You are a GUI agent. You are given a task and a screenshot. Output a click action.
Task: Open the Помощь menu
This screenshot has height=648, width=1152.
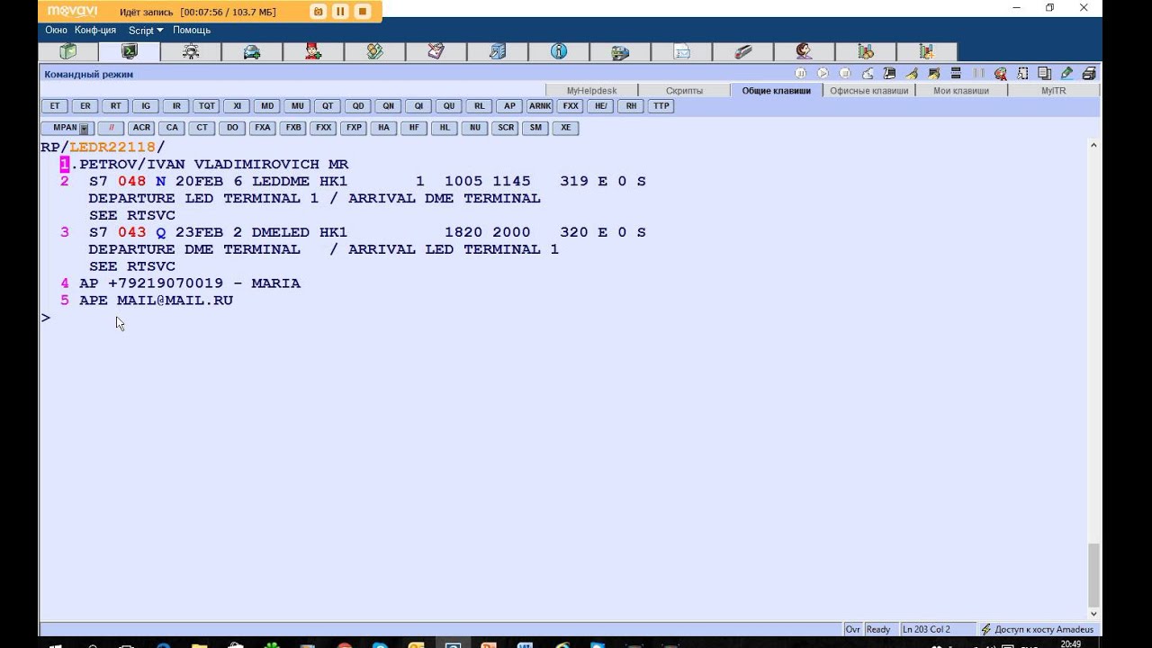(192, 30)
